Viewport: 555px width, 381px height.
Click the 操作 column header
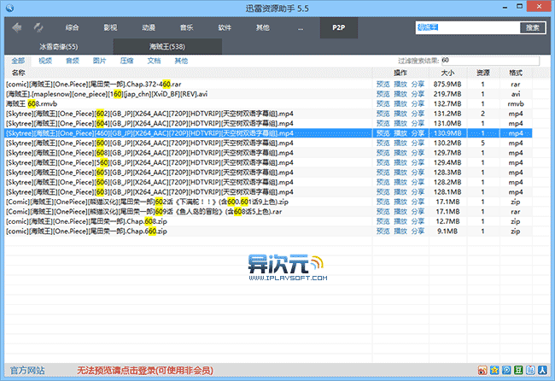[x=400, y=73]
